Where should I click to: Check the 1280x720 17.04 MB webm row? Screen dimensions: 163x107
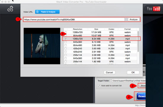[x=65, y=32]
